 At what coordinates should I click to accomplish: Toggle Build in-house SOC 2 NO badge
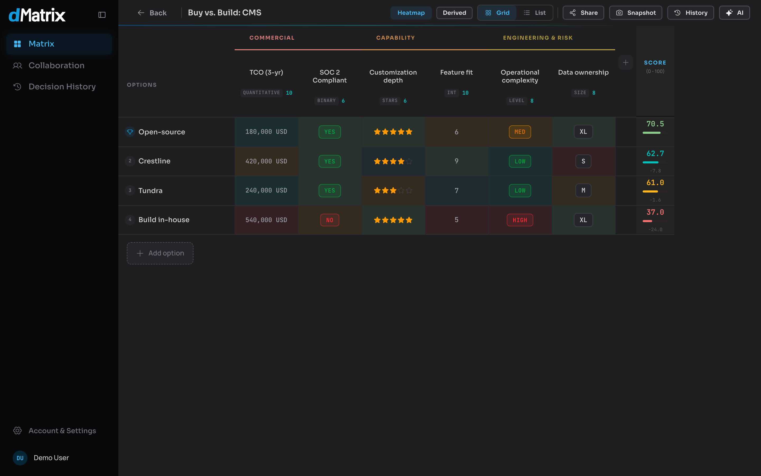tap(330, 220)
